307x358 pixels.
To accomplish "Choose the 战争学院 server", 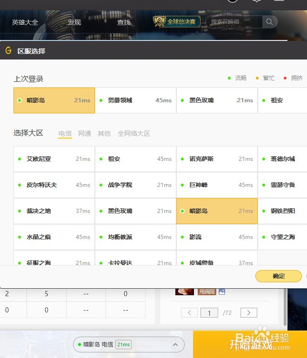I will pyautogui.click(x=135, y=185).
